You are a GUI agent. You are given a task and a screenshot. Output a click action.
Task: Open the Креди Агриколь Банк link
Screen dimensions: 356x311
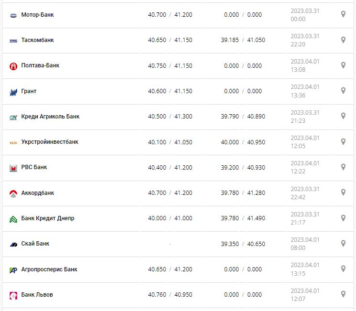50,117
